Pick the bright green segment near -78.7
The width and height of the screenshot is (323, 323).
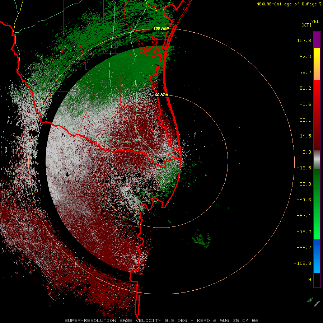(x=317, y=231)
